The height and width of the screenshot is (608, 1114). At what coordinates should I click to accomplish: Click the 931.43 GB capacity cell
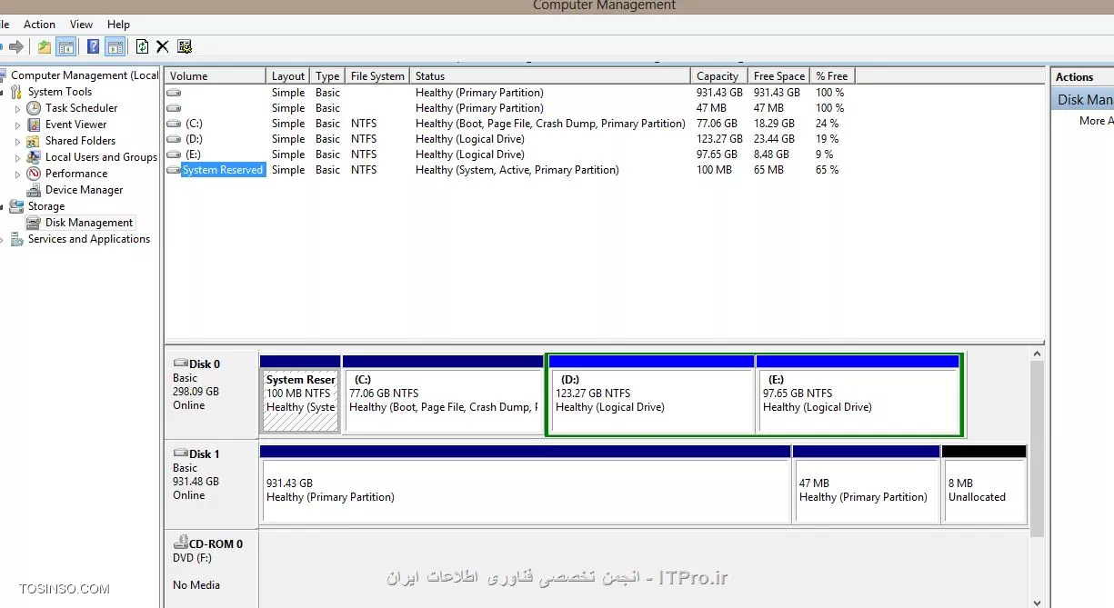[719, 93]
